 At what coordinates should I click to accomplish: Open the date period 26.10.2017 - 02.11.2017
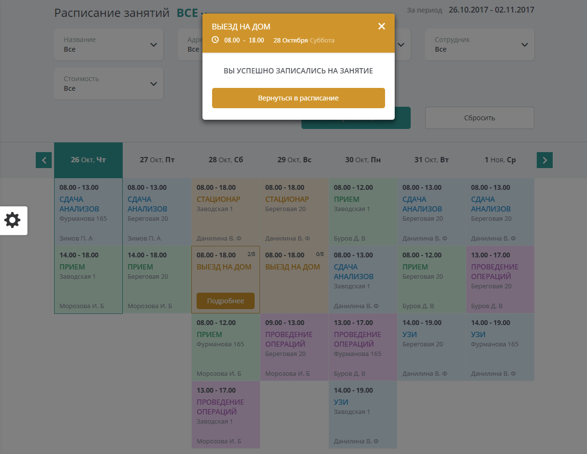tap(491, 10)
